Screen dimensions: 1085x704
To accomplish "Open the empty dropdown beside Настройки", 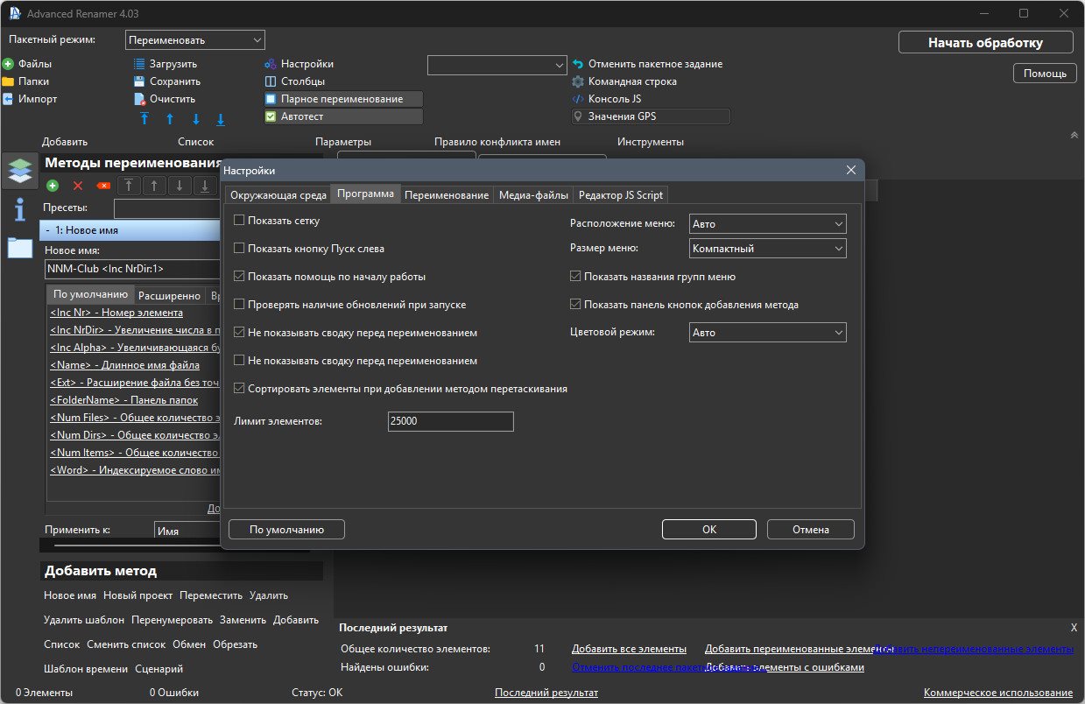I will point(497,65).
